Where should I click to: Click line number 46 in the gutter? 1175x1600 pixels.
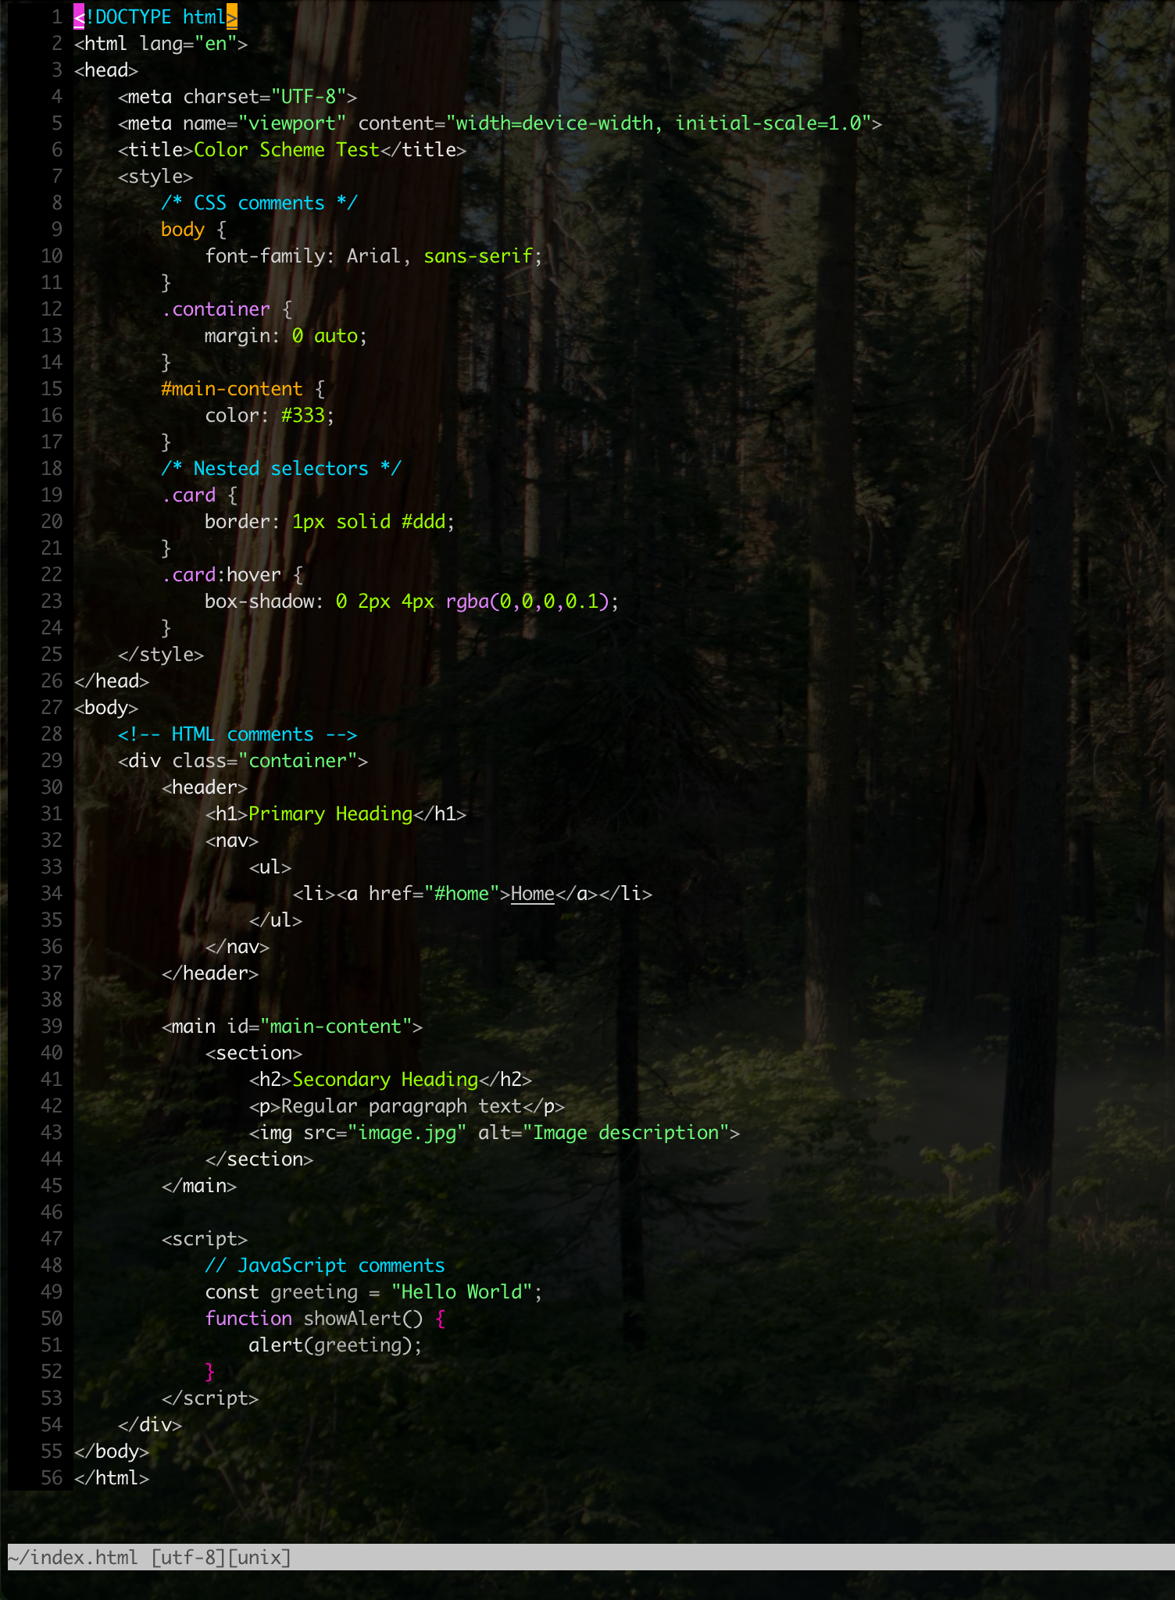(52, 1212)
